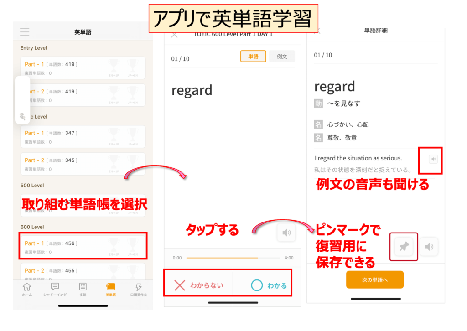Open 600 Level Part - 1 wordbook

click(83, 247)
